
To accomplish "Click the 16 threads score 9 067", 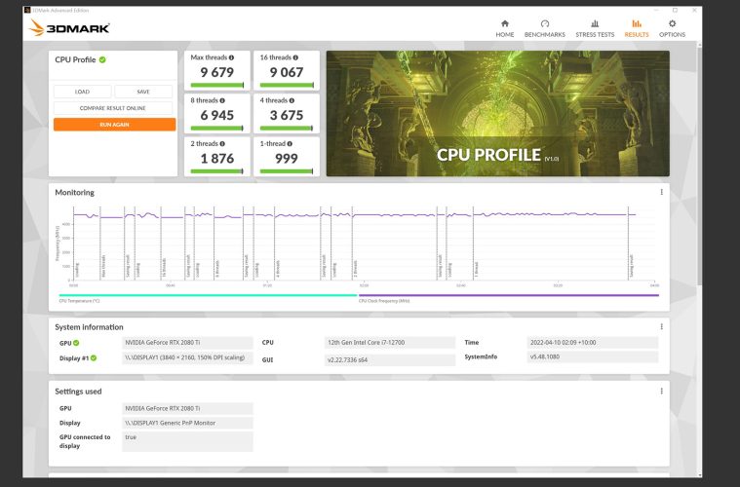I will pos(287,72).
